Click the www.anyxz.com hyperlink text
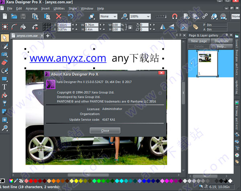241x191 pixels. (x=68, y=58)
